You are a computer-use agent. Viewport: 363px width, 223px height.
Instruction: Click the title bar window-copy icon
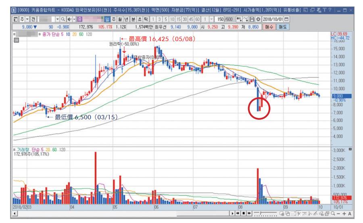click(313, 10)
